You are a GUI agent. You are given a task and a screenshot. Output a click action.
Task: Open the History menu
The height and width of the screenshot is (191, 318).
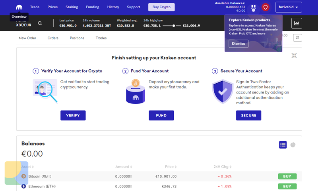[113, 7]
